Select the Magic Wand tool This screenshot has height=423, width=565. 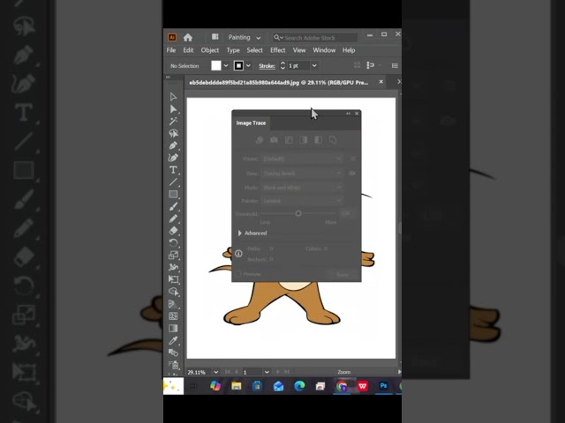[x=173, y=122]
